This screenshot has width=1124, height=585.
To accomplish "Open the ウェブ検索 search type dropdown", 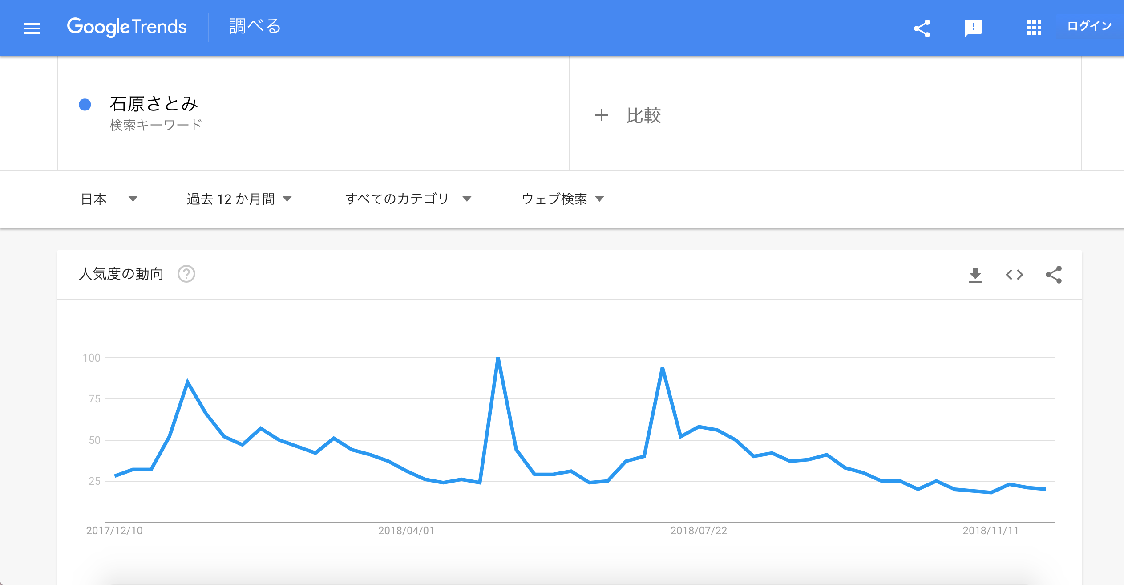I will (x=562, y=199).
